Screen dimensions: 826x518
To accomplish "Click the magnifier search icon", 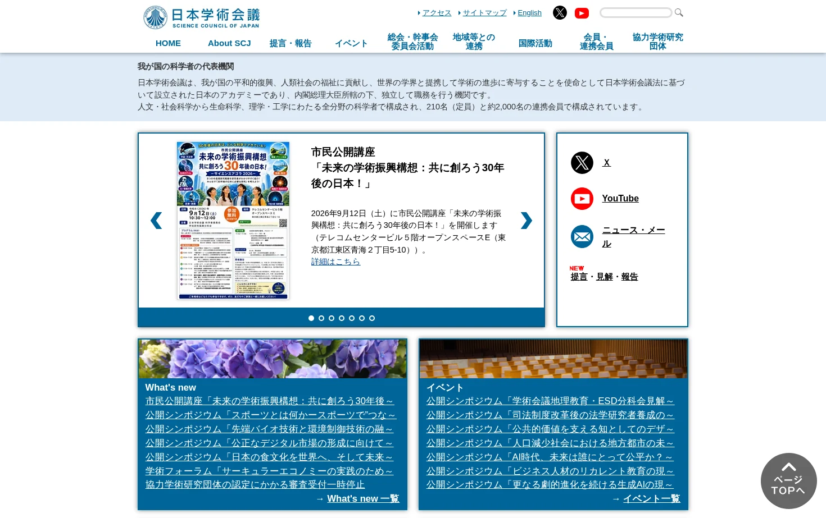I will coord(679,12).
